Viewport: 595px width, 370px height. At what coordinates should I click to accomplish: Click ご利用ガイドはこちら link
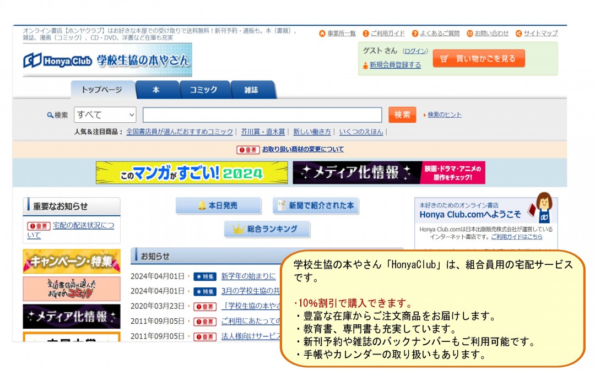point(516,237)
